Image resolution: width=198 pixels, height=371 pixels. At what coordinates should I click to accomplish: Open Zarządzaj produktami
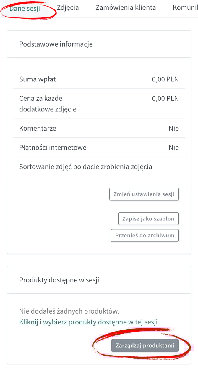[145, 346]
